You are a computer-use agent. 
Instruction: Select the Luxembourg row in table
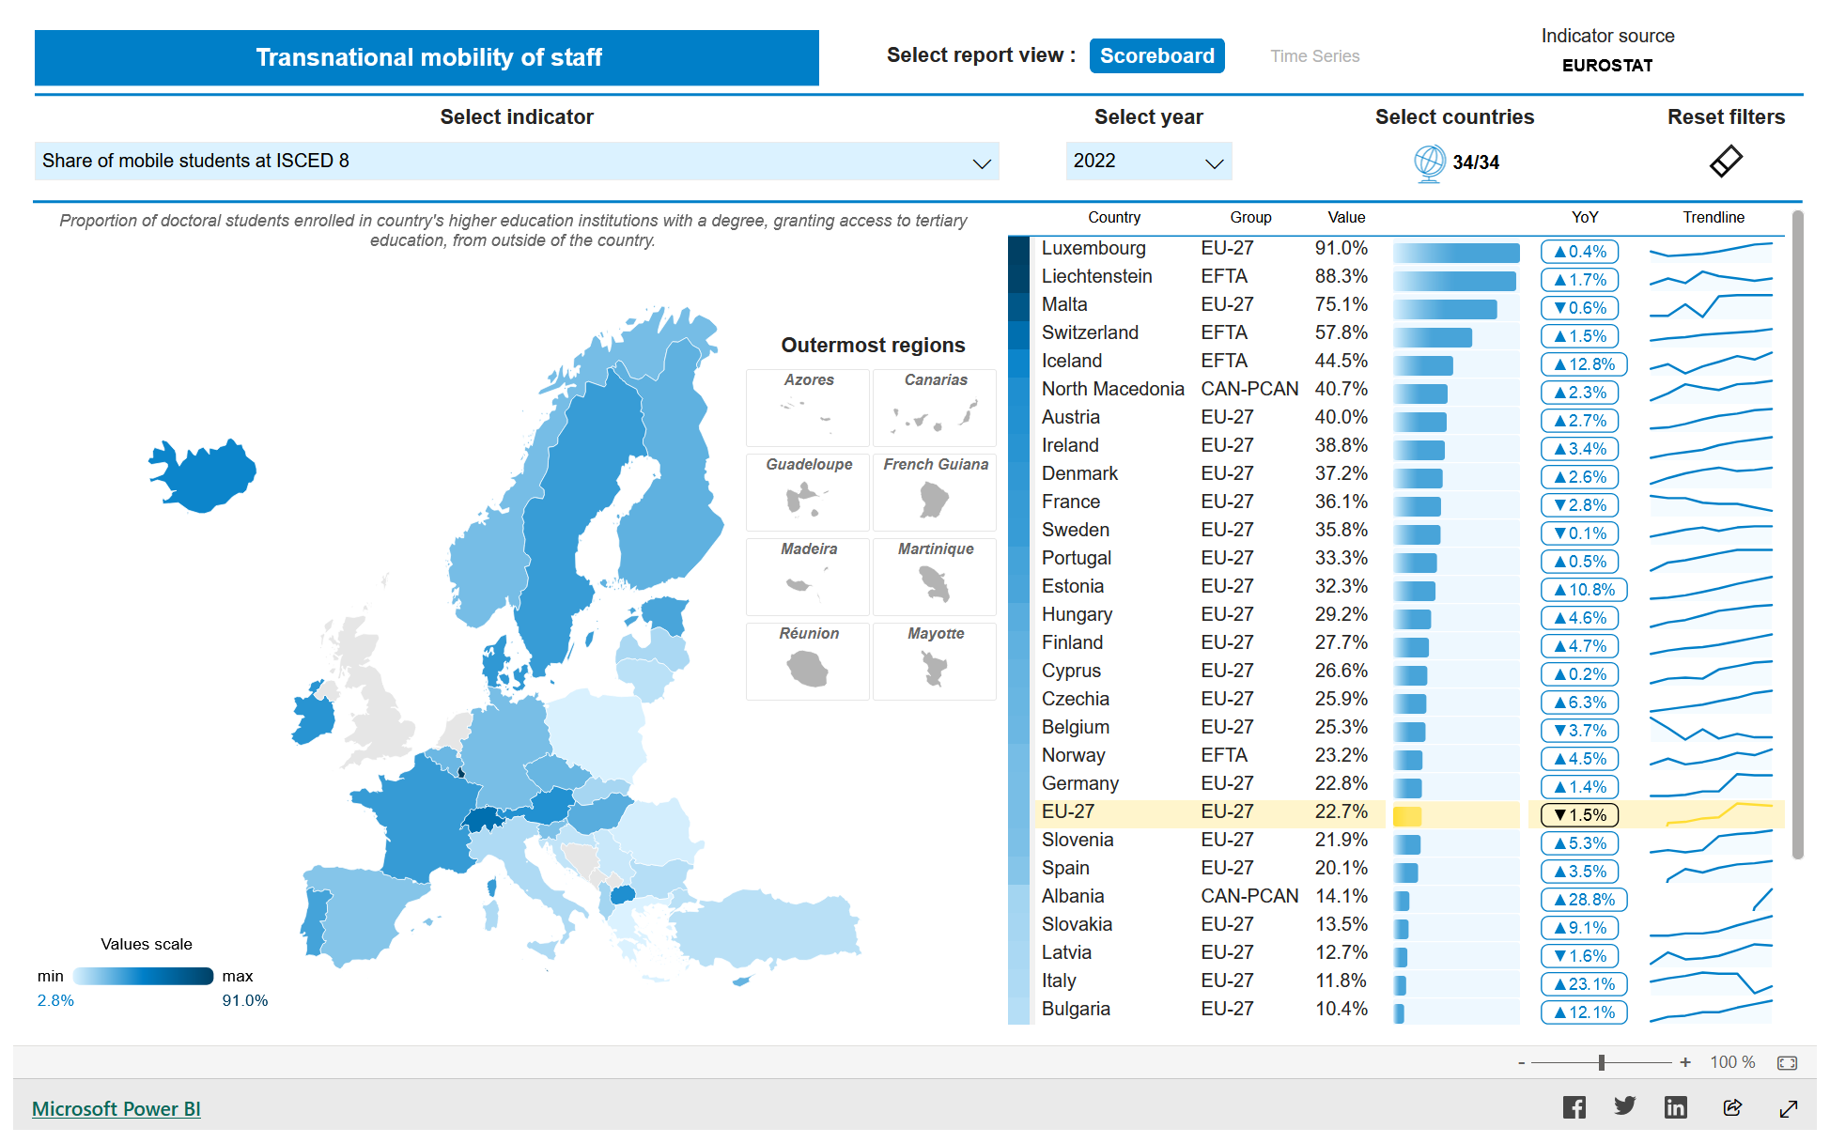coord(1093,249)
